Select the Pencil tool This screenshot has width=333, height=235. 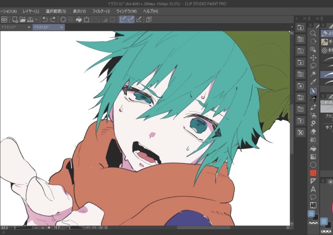(313, 99)
